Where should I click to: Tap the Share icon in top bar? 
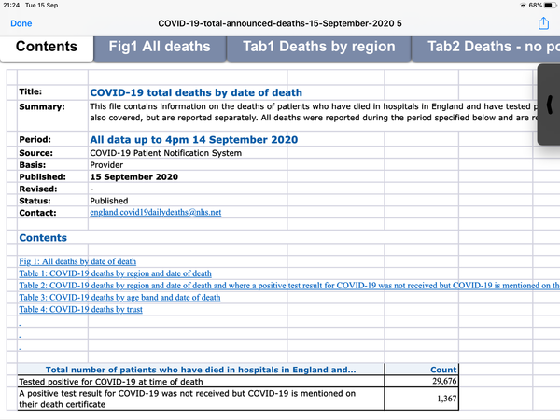(543, 23)
